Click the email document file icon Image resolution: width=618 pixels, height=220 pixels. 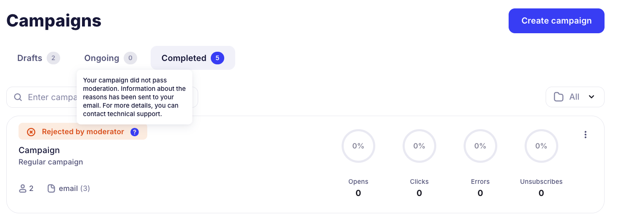(51, 188)
